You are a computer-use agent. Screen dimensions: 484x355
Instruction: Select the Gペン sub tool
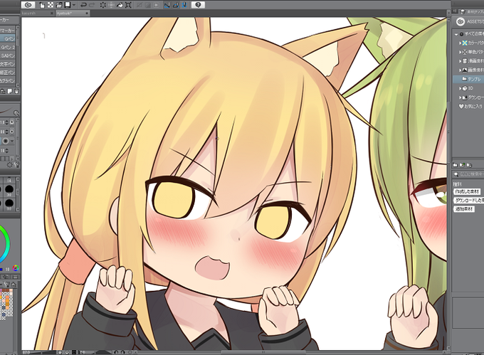coord(8,39)
